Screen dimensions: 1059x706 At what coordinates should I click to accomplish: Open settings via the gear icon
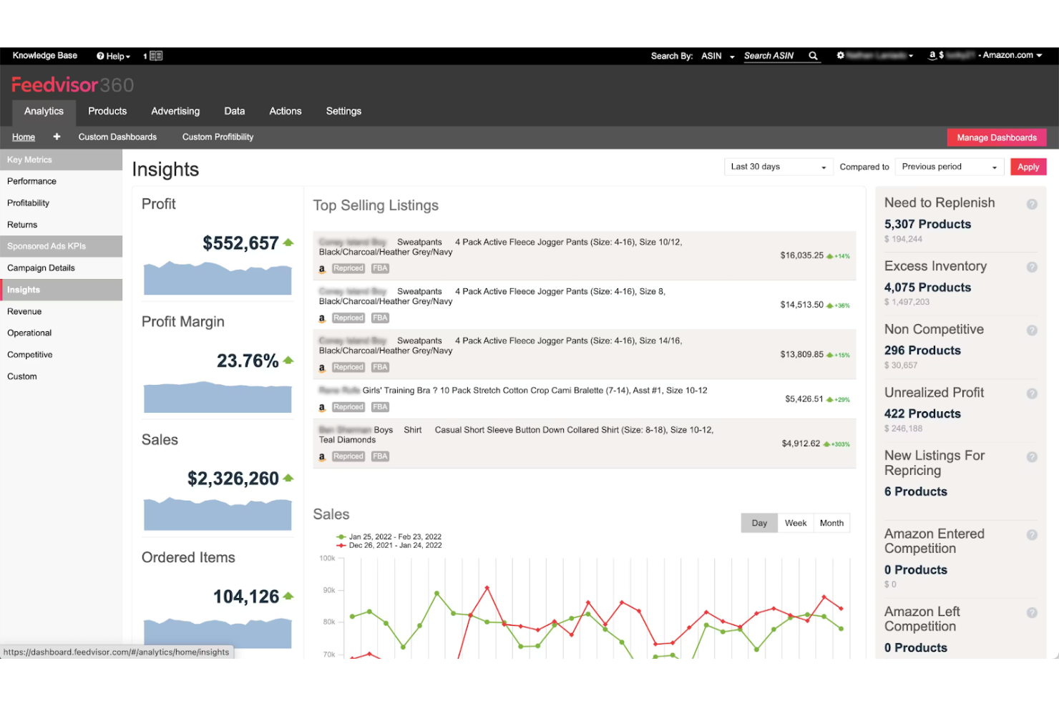[x=840, y=55]
